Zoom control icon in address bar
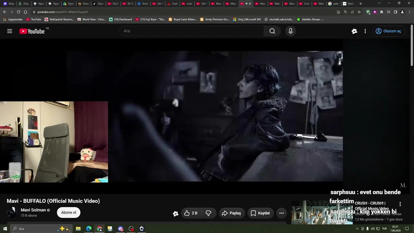 pyautogui.click(x=345, y=12)
